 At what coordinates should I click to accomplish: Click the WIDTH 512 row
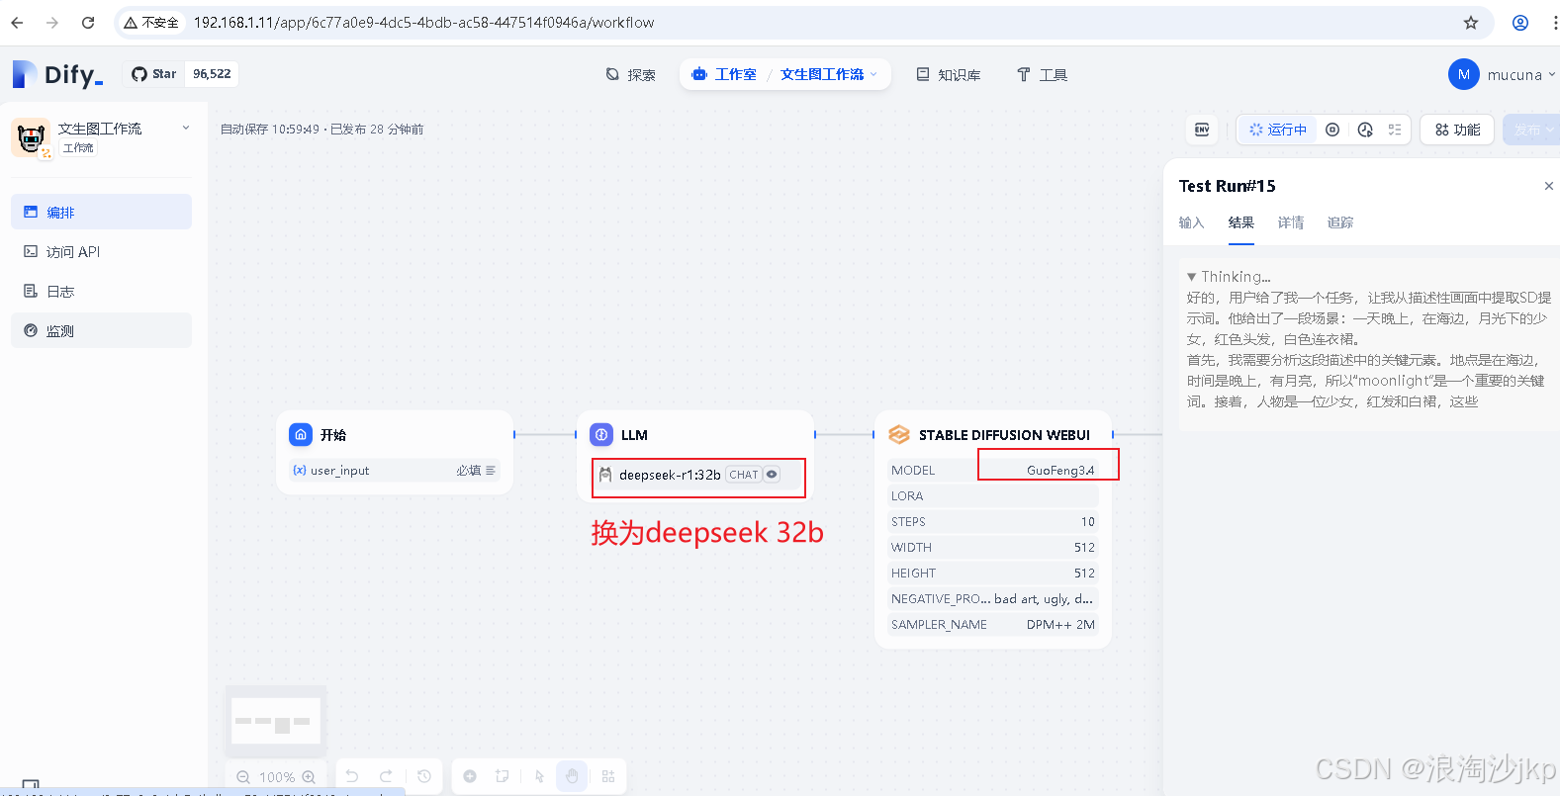click(x=993, y=548)
